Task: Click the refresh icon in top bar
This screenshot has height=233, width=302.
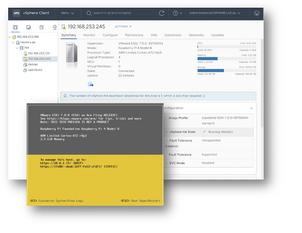Action: pos(162,13)
